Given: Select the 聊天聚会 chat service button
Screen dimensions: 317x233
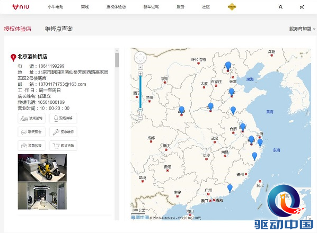Looking at the screenshot, I should pos(31,132).
